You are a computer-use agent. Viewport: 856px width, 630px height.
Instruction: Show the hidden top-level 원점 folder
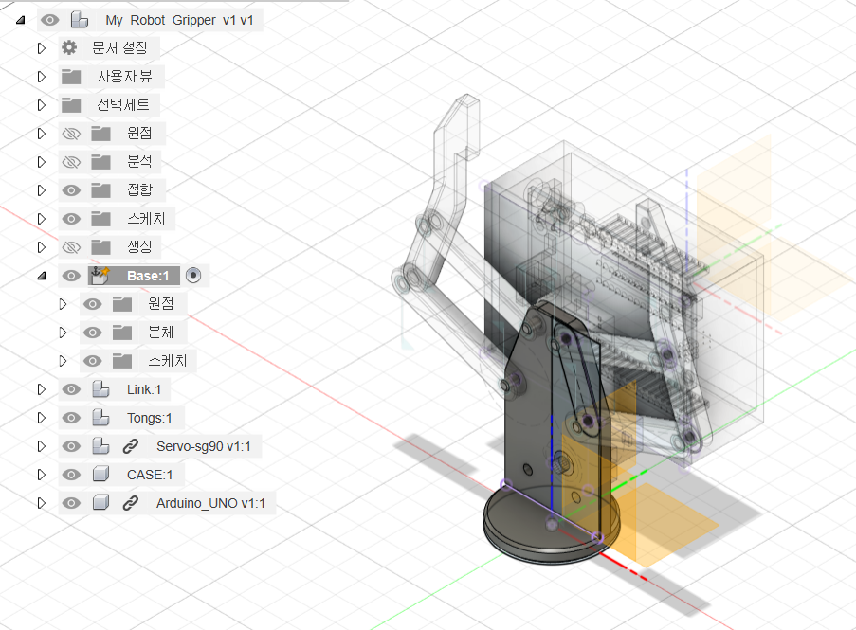pyautogui.click(x=71, y=134)
